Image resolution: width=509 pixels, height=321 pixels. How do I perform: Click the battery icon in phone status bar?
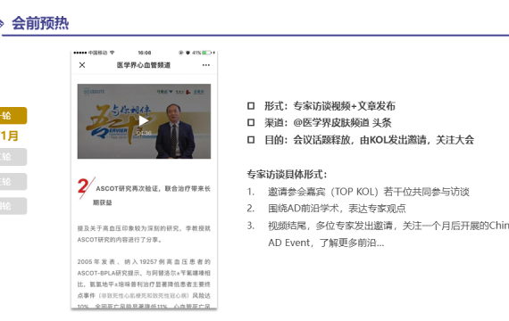click(x=207, y=53)
